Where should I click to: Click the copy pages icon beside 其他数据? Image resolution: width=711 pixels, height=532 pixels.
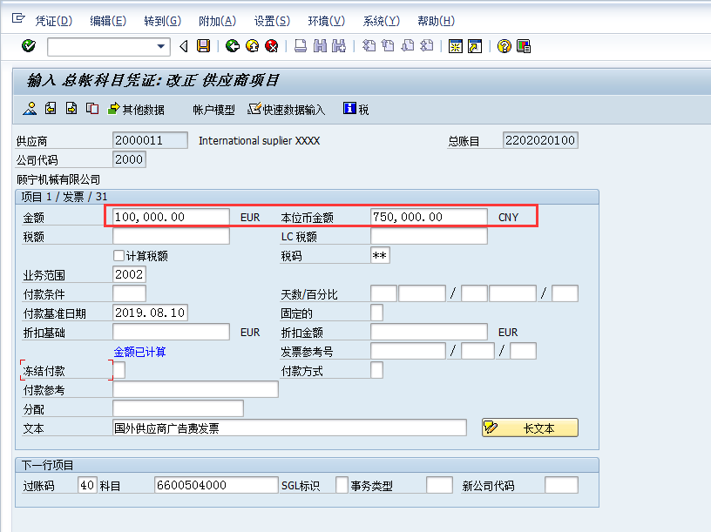[x=92, y=108]
